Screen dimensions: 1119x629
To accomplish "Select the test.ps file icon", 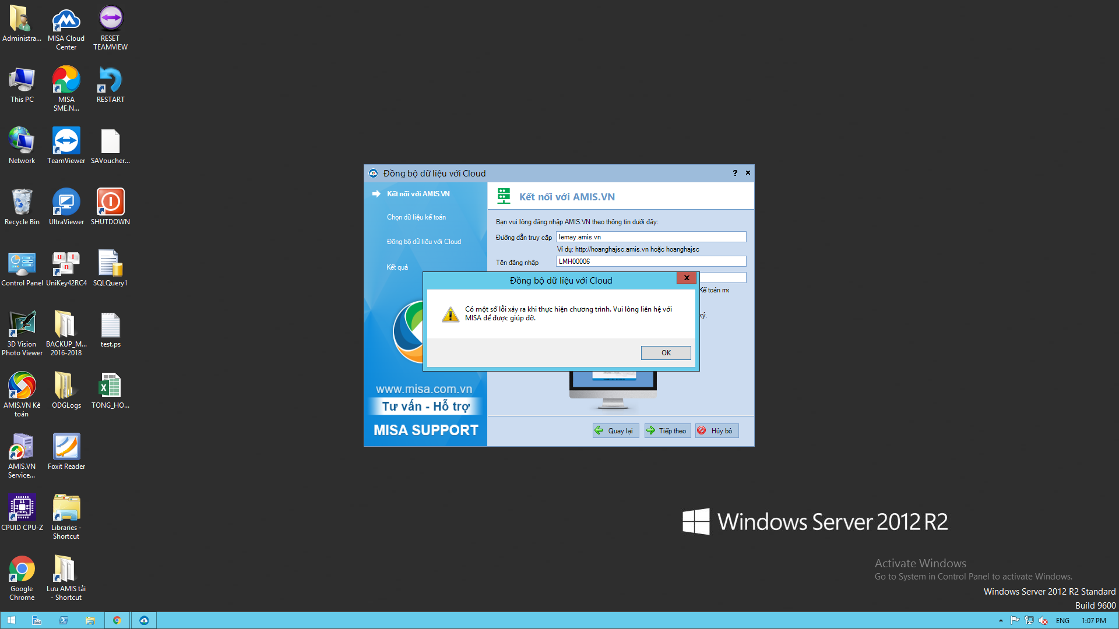I will point(110,329).
